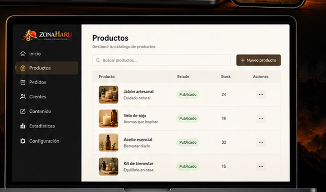Click the product name Kit de bienestar

click(139, 164)
